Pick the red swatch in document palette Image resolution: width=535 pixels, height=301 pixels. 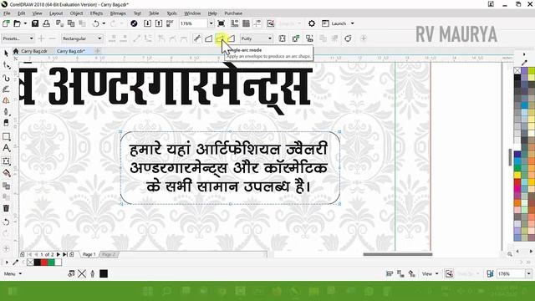click(44, 263)
